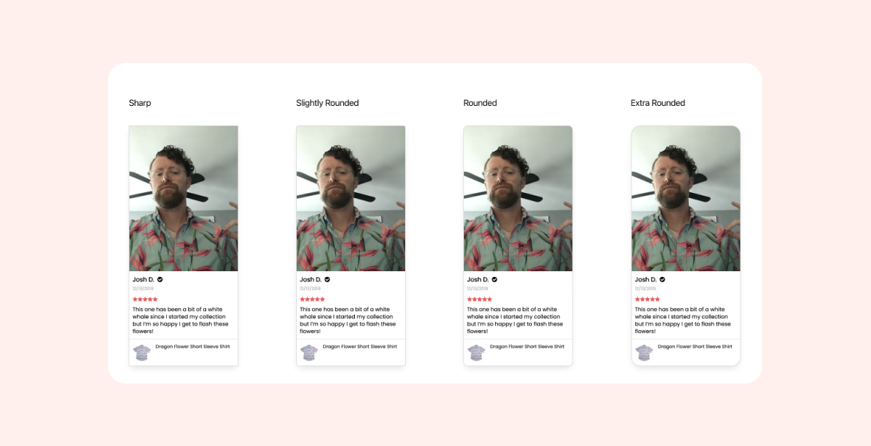Viewport: 871px width, 446px height.
Task: Click the five stars in the Rounded card
Action: pos(479,299)
